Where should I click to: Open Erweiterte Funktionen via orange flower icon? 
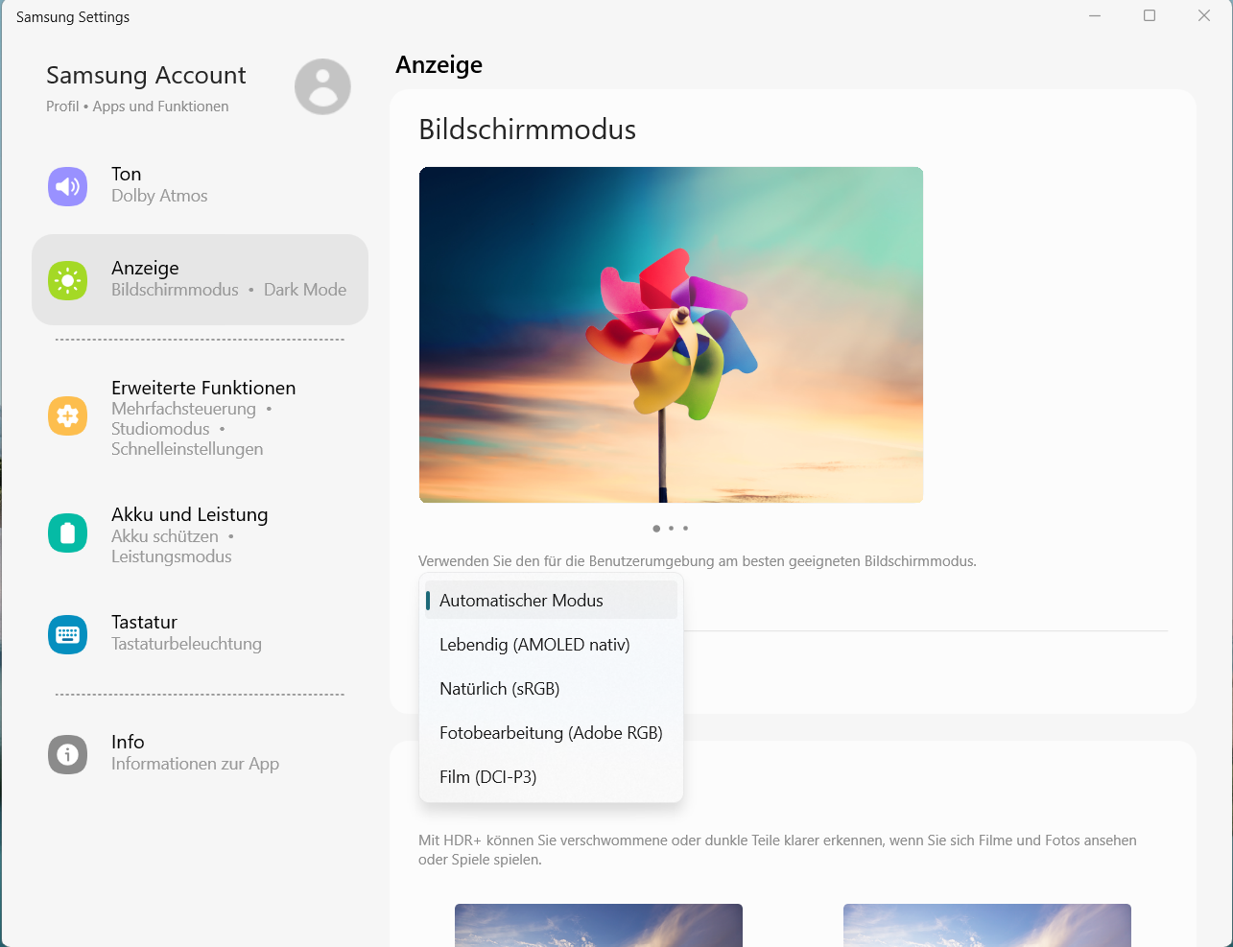[x=67, y=415]
